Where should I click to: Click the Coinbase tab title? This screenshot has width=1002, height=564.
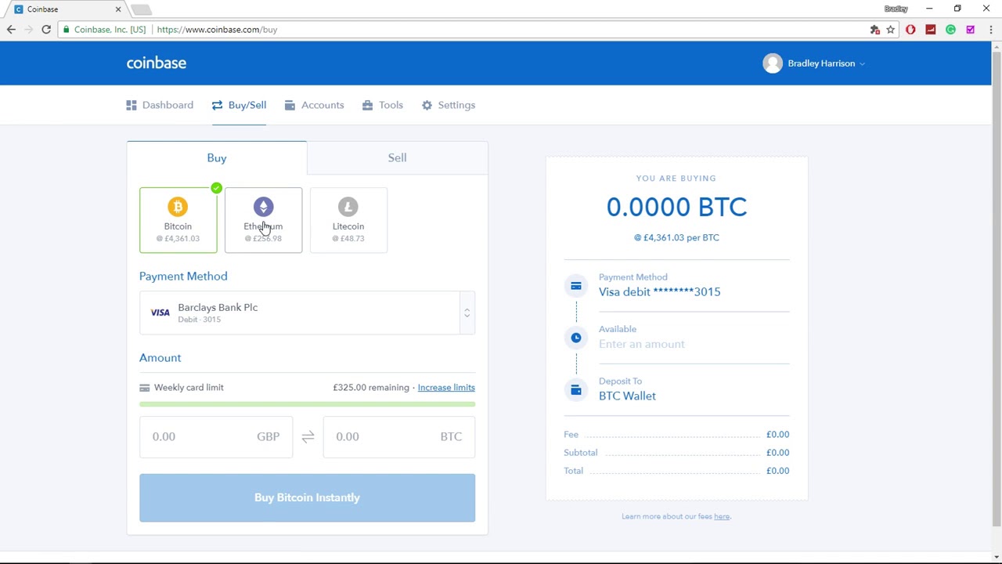coord(42,9)
